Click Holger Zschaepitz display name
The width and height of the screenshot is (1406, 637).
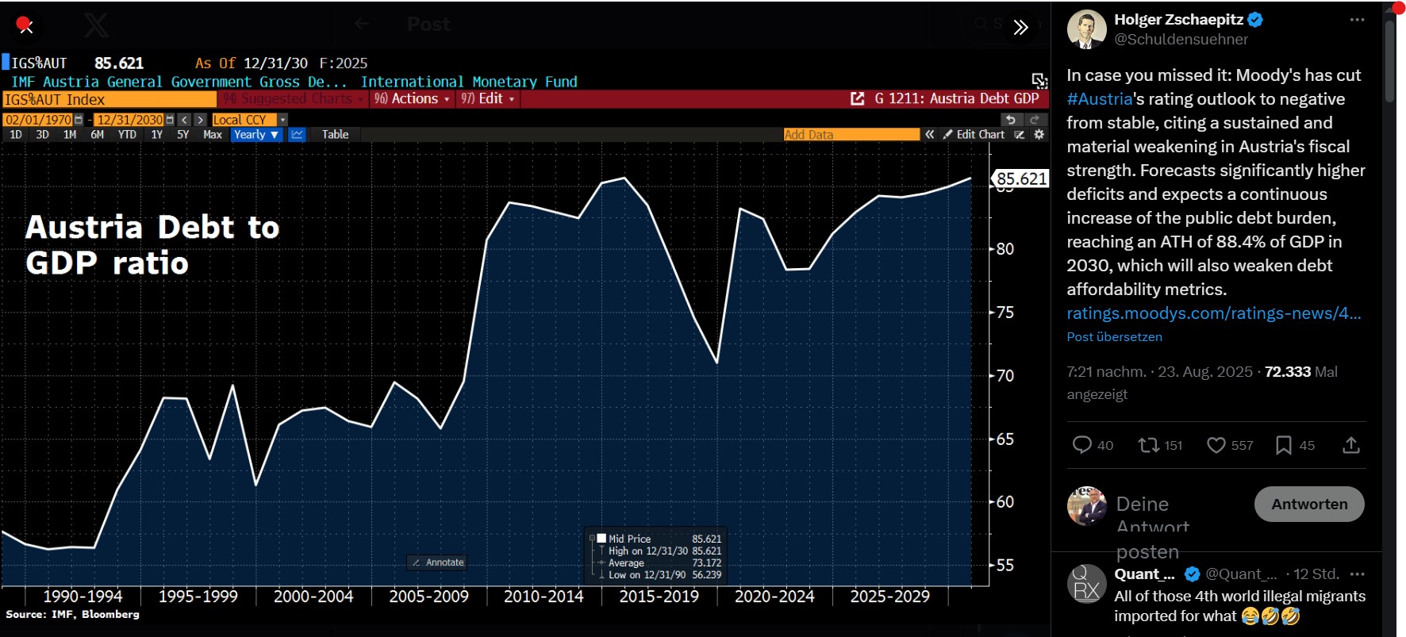[1177, 20]
